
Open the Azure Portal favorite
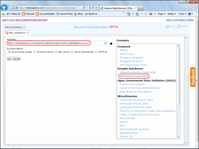tap(64, 14)
